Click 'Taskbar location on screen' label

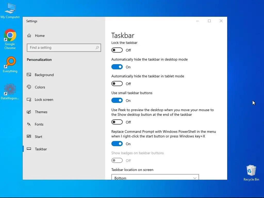point(132,170)
